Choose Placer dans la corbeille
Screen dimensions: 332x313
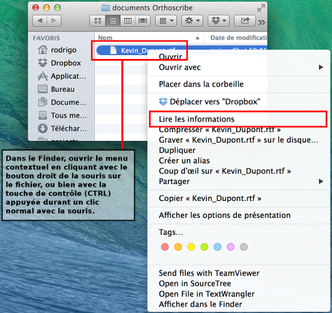pos(239,85)
